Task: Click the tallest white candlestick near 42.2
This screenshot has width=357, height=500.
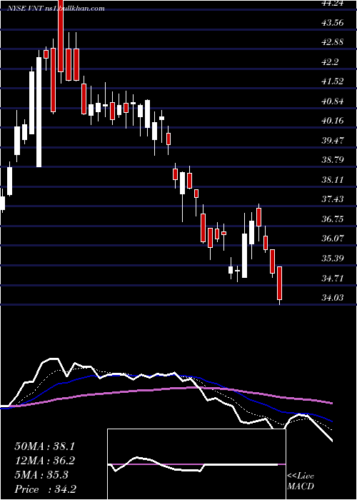Action: click(x=39, y=112)
